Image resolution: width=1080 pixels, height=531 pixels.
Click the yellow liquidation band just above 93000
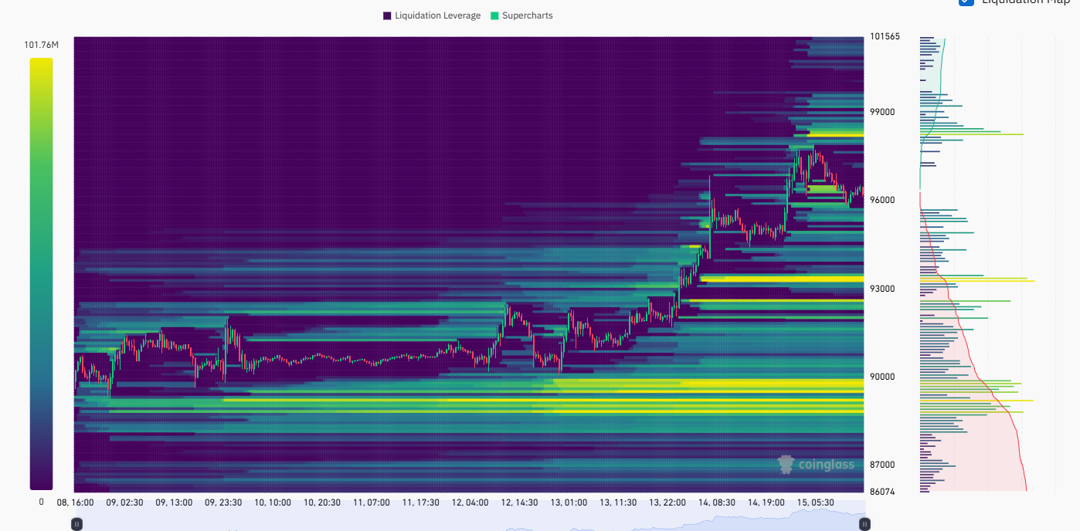click(780, 279)
